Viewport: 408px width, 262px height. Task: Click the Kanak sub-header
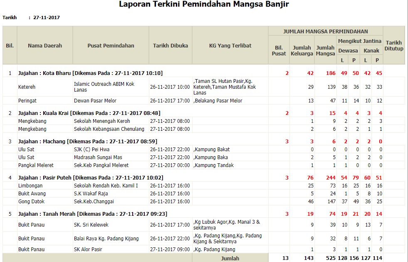pyautogui.click(x=371, y=50)
